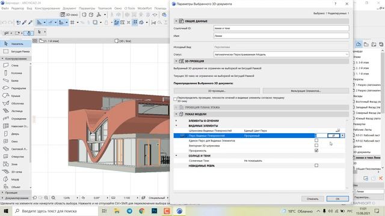Confirm the dialog with OK
This screenshot has width=385, height=216.
(337, 199)
